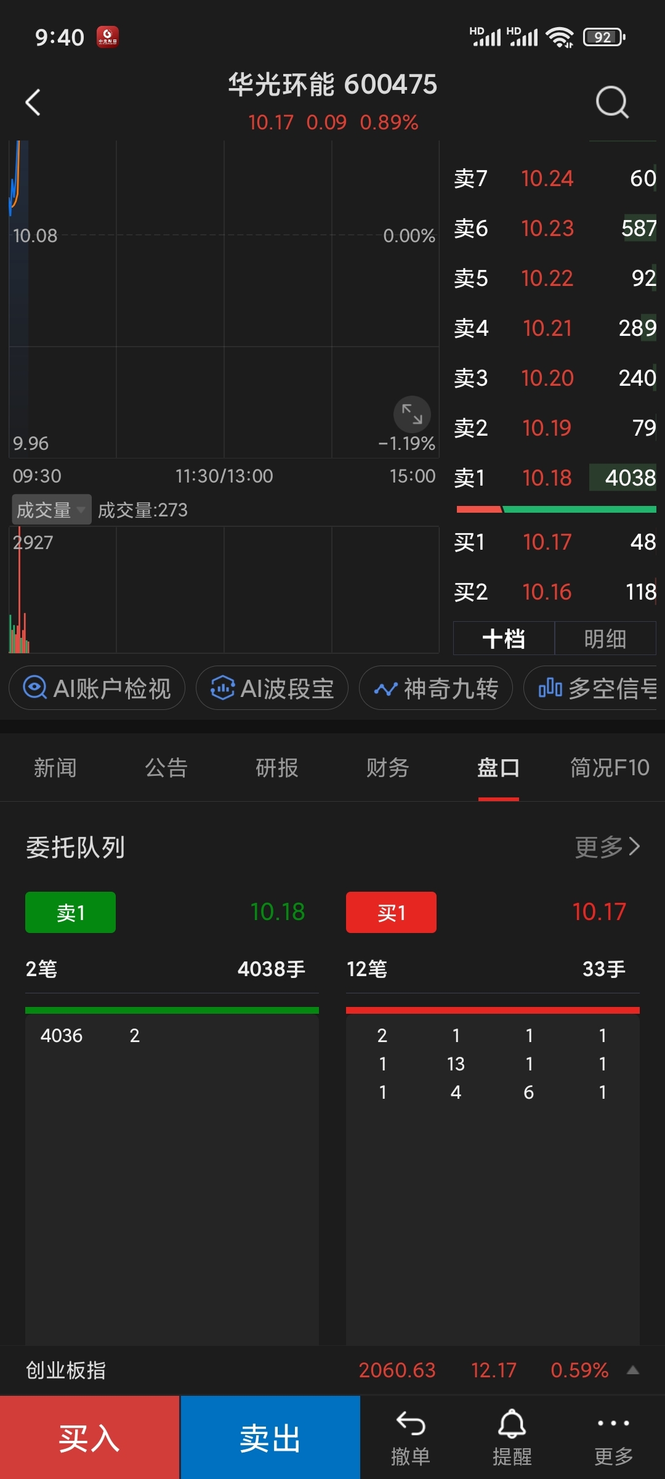
Task: Tap the back arrow icon
Action: point(33,102)
